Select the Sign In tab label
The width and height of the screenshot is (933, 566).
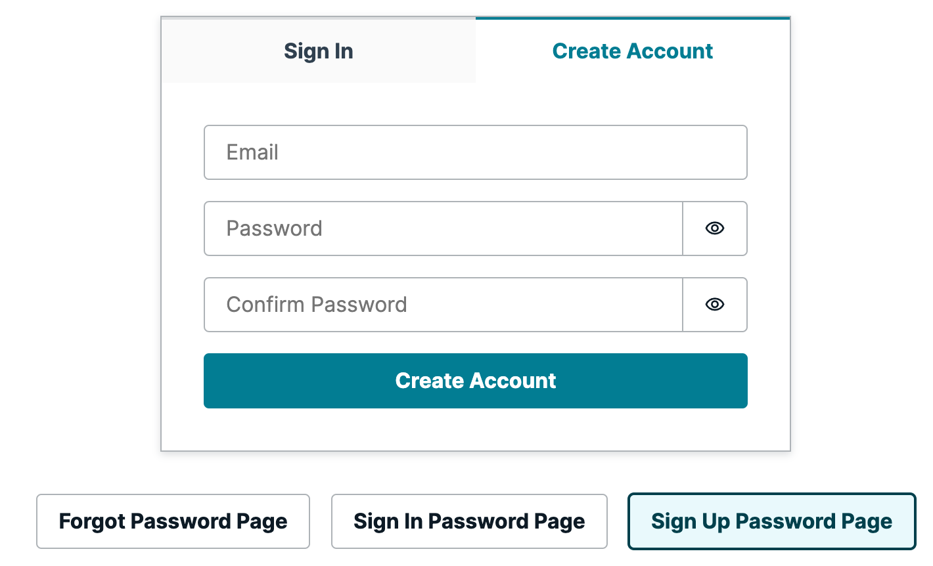point(319,51)
